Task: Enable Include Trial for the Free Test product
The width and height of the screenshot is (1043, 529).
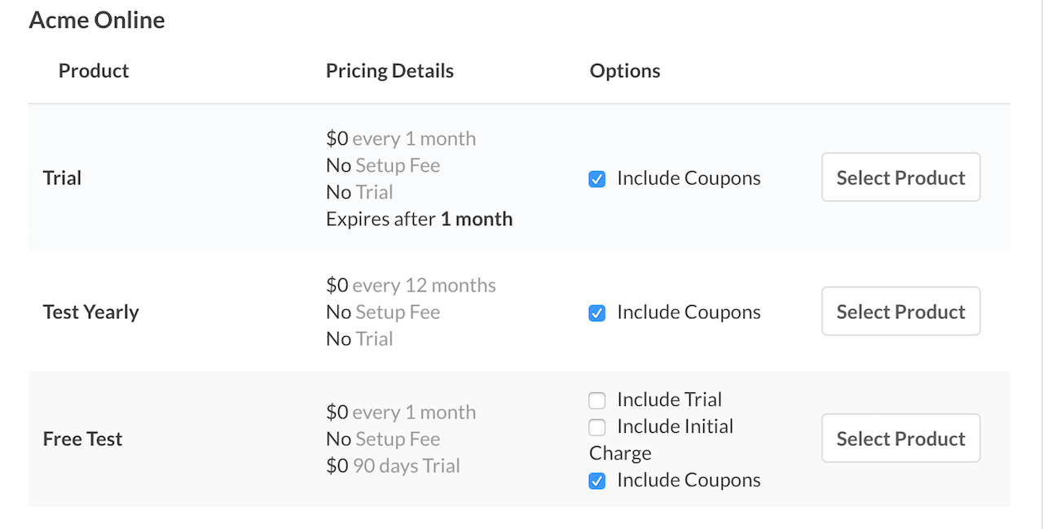Action: [596, 400]
